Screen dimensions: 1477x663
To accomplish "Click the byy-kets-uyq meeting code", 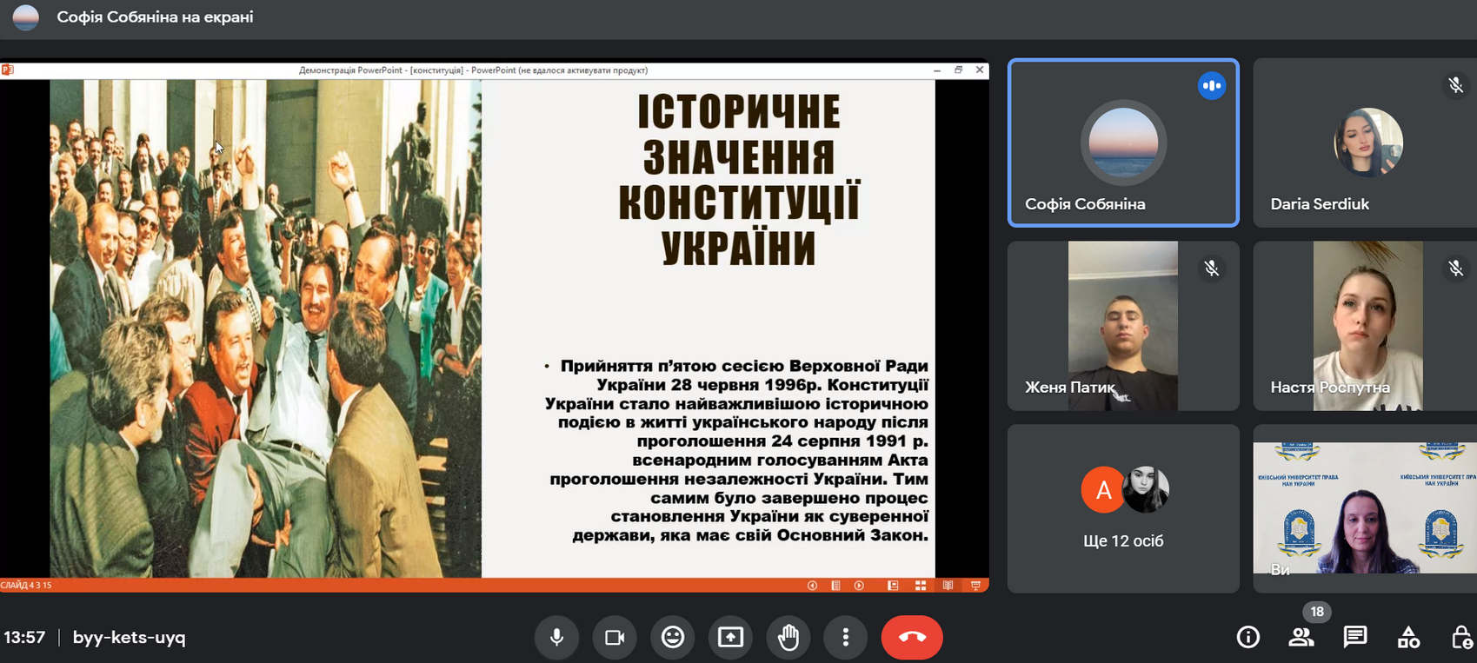I will (x=129, y=637).
